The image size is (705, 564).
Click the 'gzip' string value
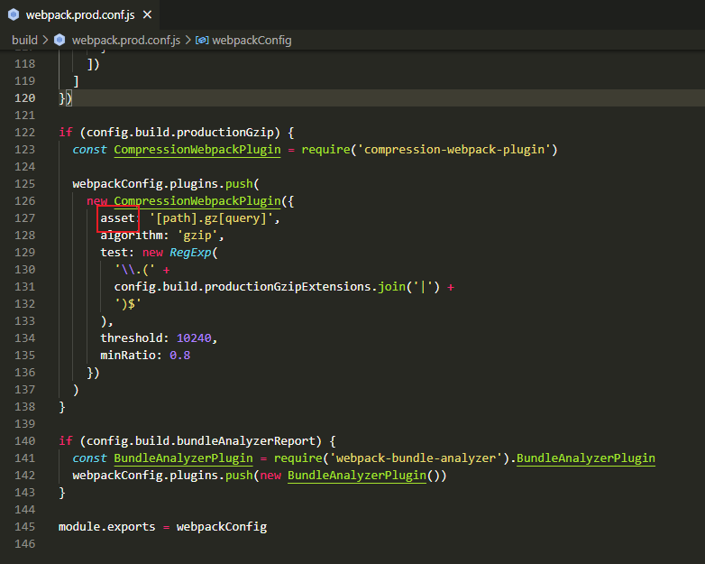click(x=197, y=236)
